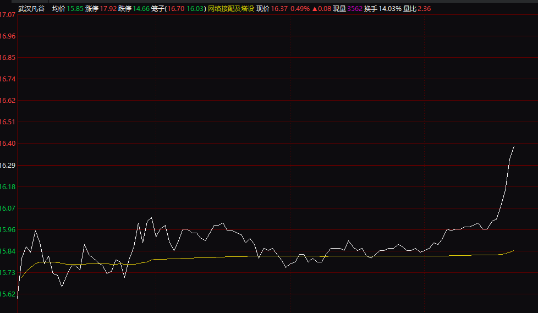
Task: Click the volume ratio 2.36
Action: [x=424, y=9]
